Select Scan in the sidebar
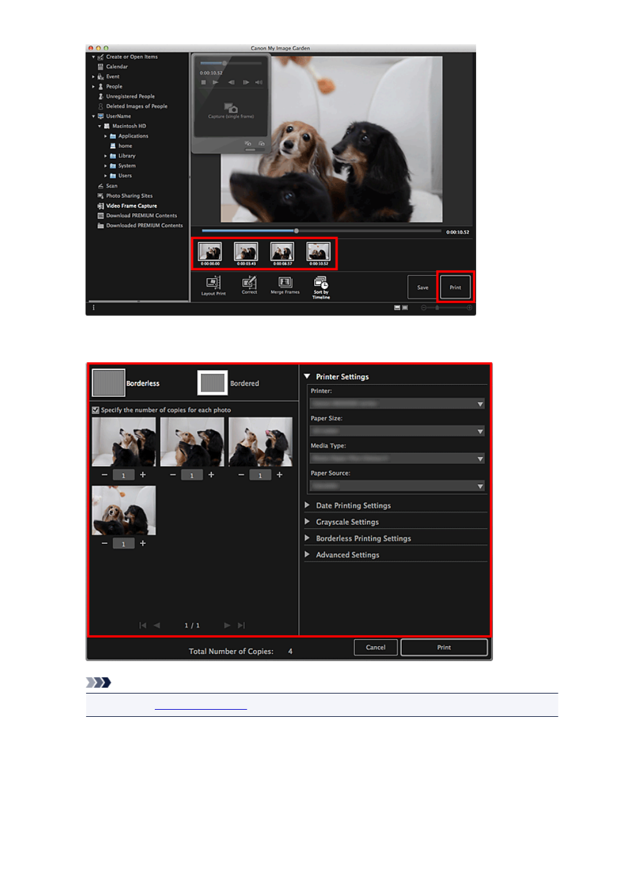 111,186
